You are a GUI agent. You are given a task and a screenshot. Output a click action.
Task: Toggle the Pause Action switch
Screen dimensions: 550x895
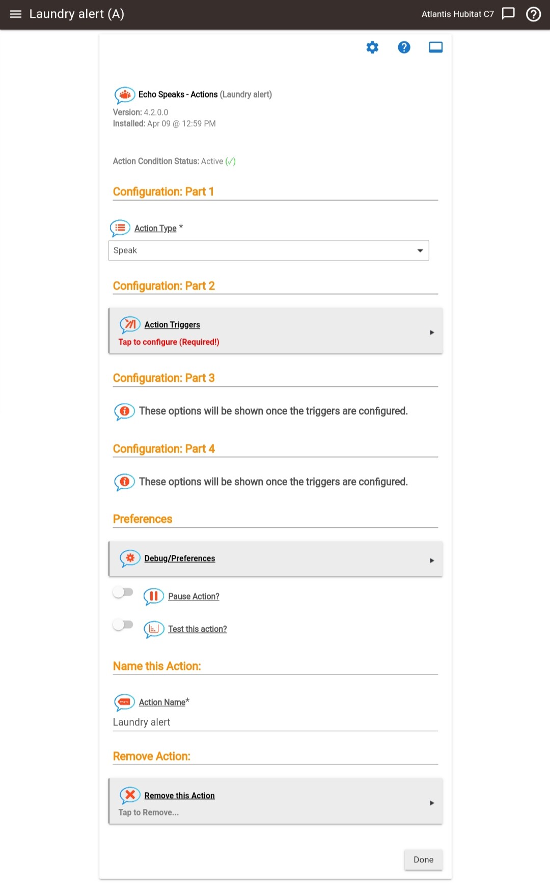123,592
